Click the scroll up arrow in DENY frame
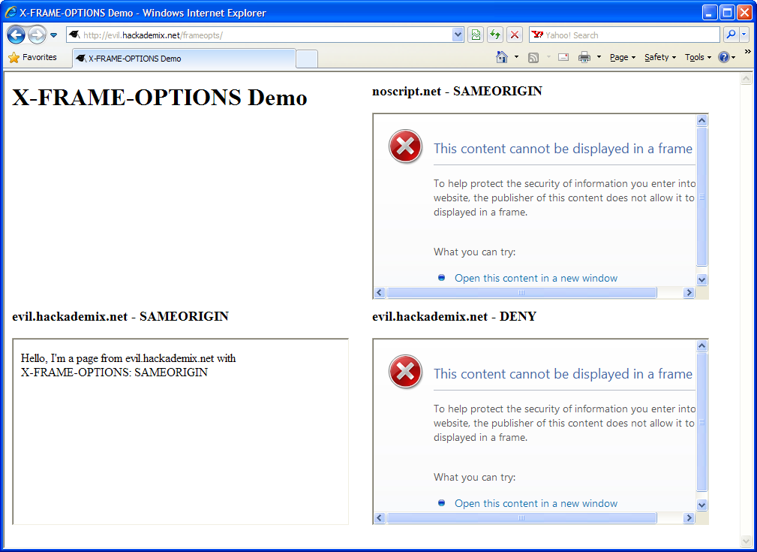757x552 pixels. (702, 345)
